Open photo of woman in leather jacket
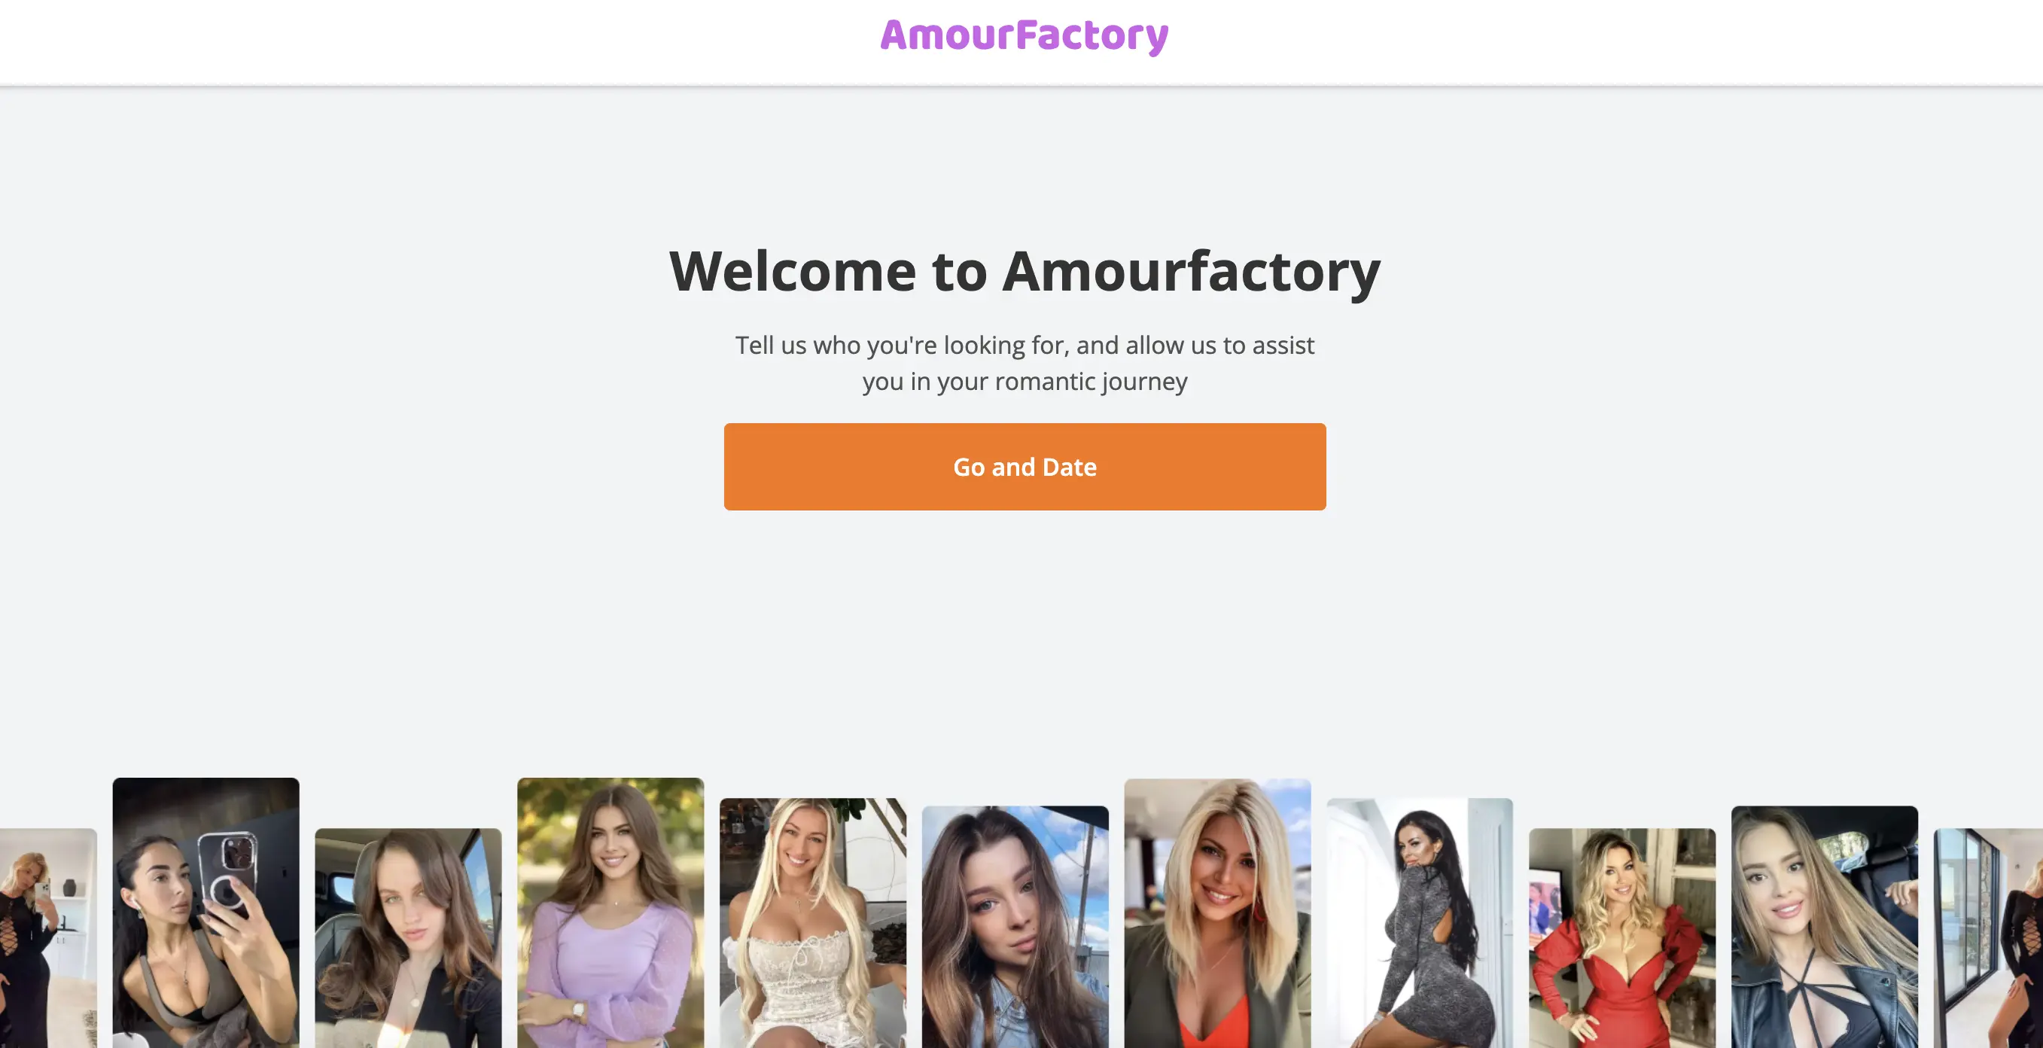2043x1048 pixels. click(1824, 927)
